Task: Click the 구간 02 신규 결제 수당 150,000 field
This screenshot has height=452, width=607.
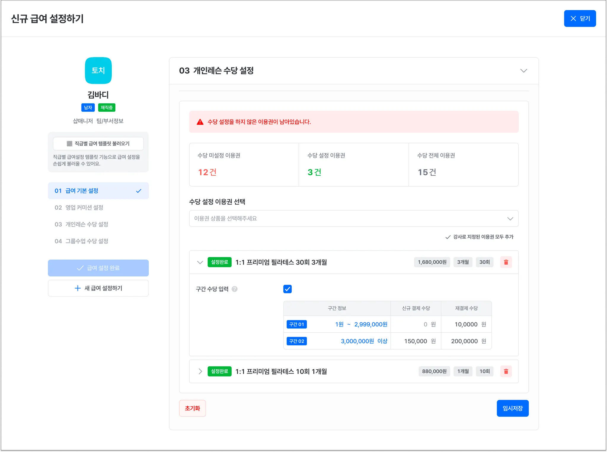Action: pyautogui.click(x=416, y=341)
